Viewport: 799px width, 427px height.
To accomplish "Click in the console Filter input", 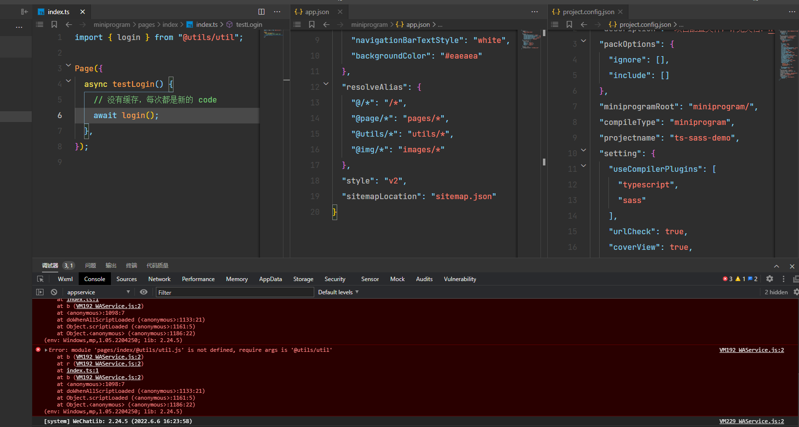I will [x=235, y=292].
